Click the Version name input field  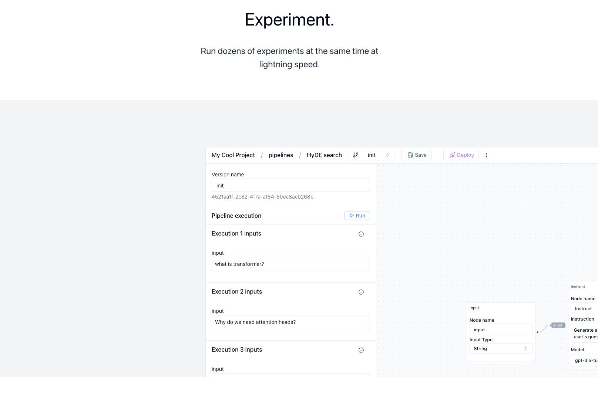tap(290, 186)
